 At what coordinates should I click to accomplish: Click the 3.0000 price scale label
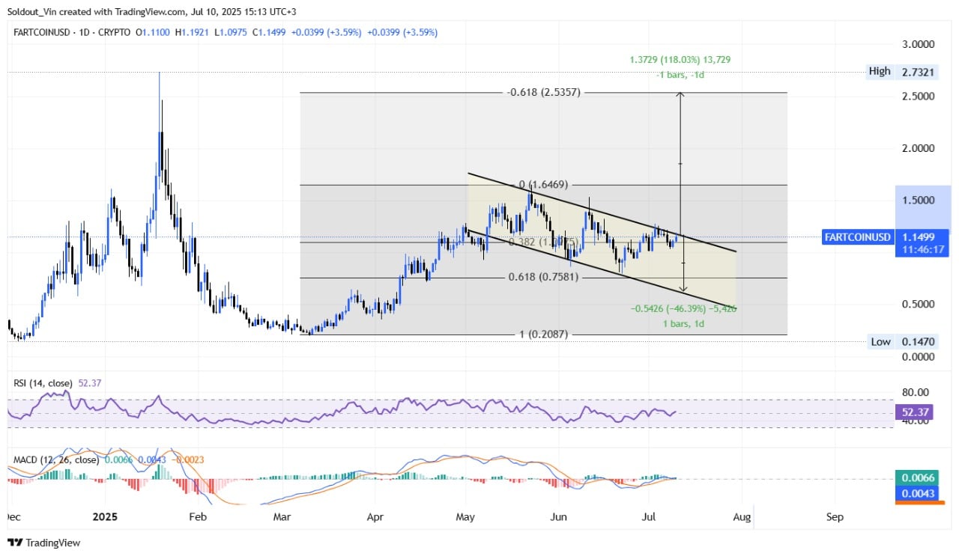pos(917,44)
